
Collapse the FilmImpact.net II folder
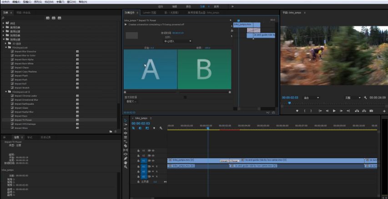click(x=6, y=92)
